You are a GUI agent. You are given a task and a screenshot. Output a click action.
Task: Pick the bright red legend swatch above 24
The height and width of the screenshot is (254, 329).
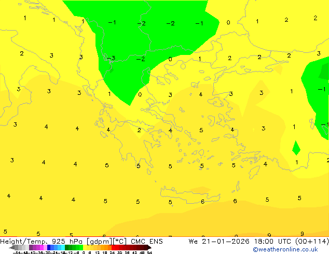point(113,247)
